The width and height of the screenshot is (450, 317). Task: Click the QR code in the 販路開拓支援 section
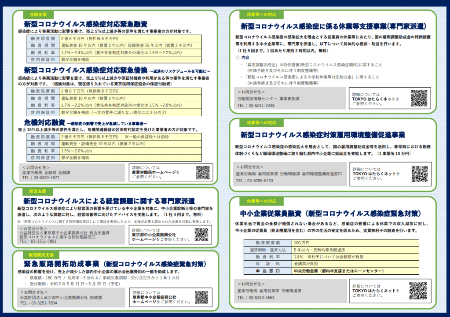tap(201, 297)
